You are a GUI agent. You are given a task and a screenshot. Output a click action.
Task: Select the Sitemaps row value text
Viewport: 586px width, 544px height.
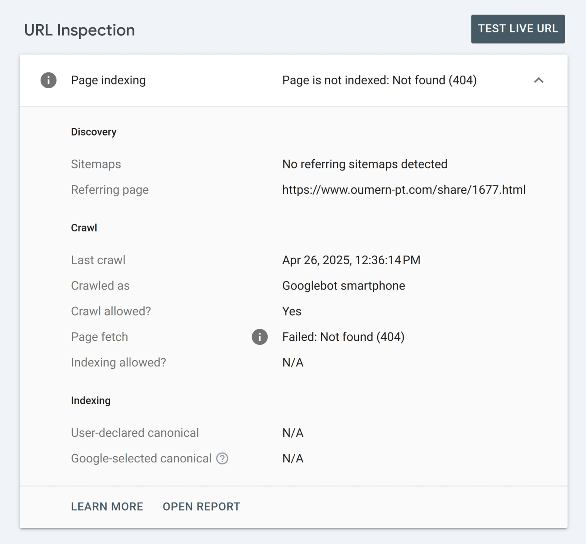click(x=364, y=164)
